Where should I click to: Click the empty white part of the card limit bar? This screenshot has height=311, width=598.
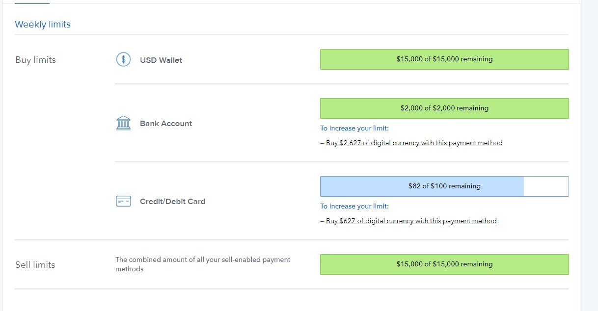(x=546, y=186)
